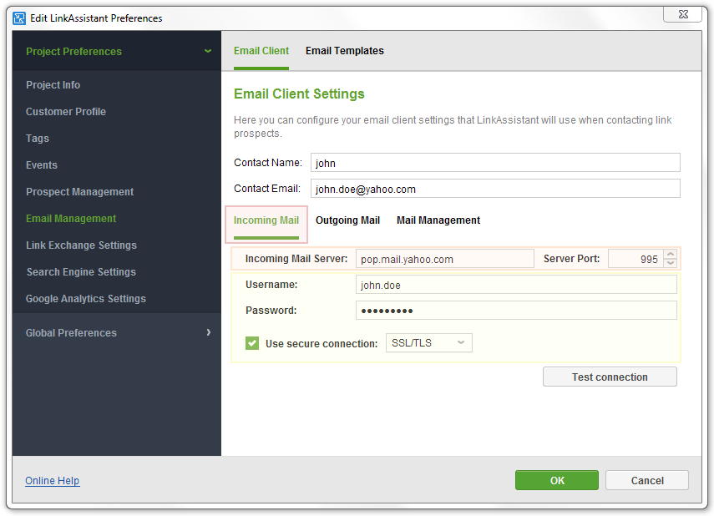Go to Prospect Management settings
Screen dimensions: 714x516
(x=79, y=192)
